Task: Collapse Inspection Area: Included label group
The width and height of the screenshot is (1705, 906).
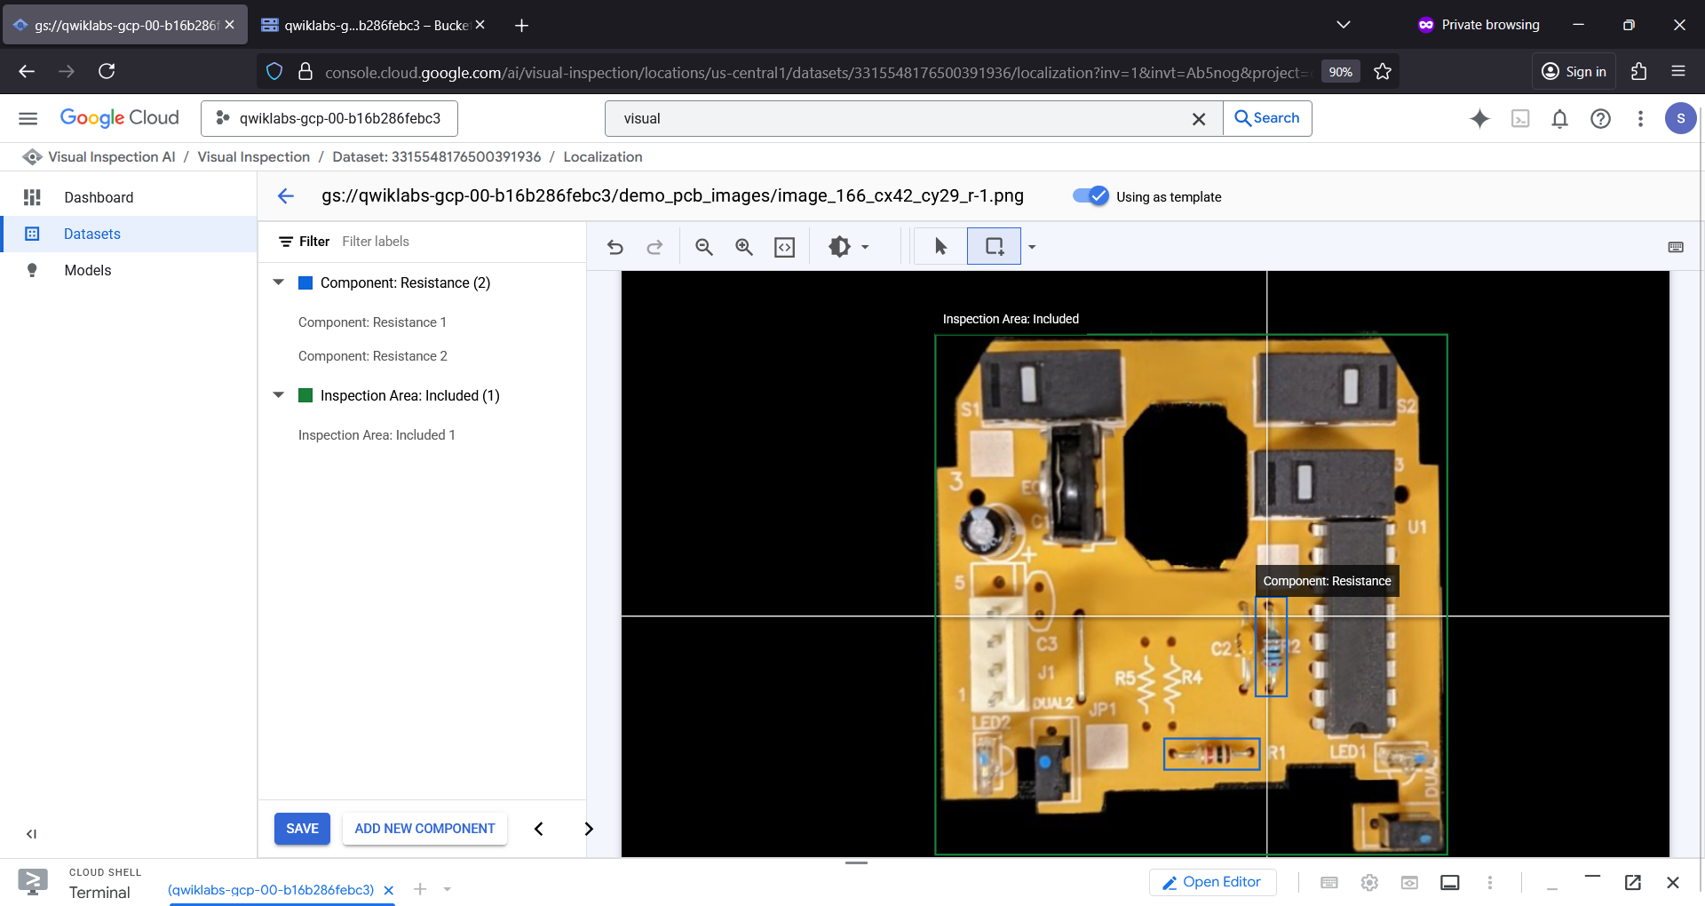Action: [278, 395]
